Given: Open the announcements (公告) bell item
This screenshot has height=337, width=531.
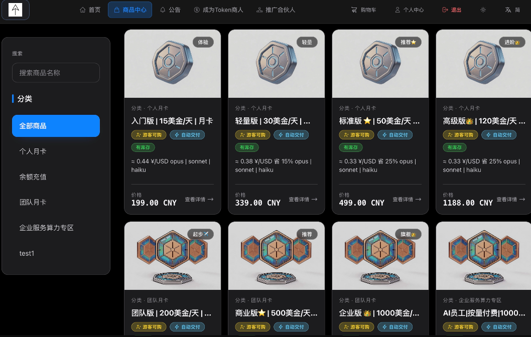Looking at the screenshot, I should (x=170, y=10).
